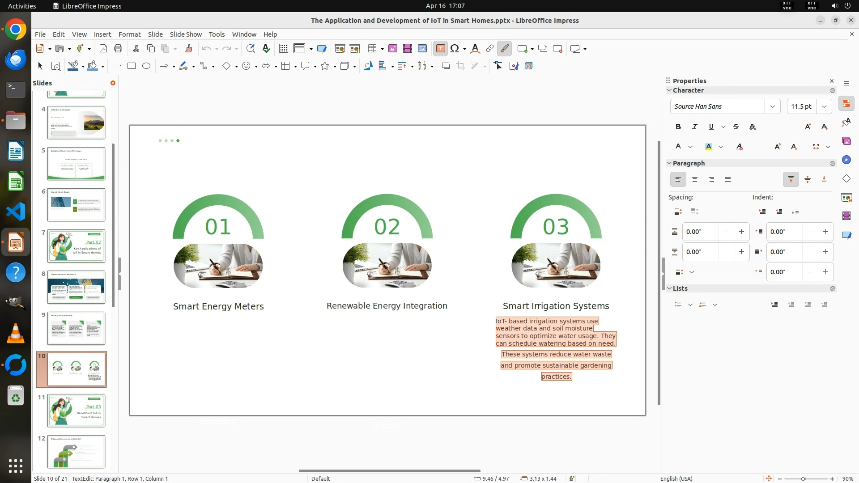859x483 pixels.
Task: Open the Slide Show menu
Action: pos(186,34)
